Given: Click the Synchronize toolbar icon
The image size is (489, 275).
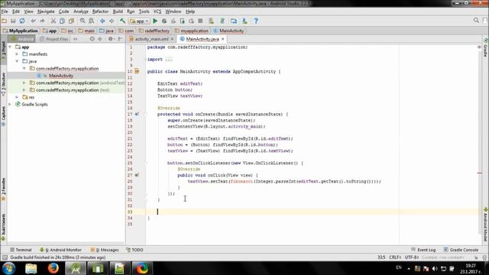Looking at the screenshot, I should [x=22, y=21].
